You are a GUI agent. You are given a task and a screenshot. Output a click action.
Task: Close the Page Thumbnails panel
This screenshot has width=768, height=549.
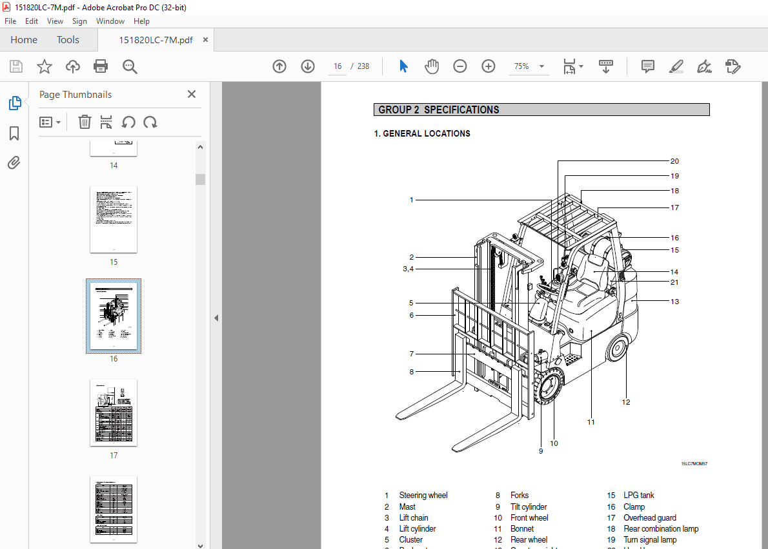click(192, 94)
